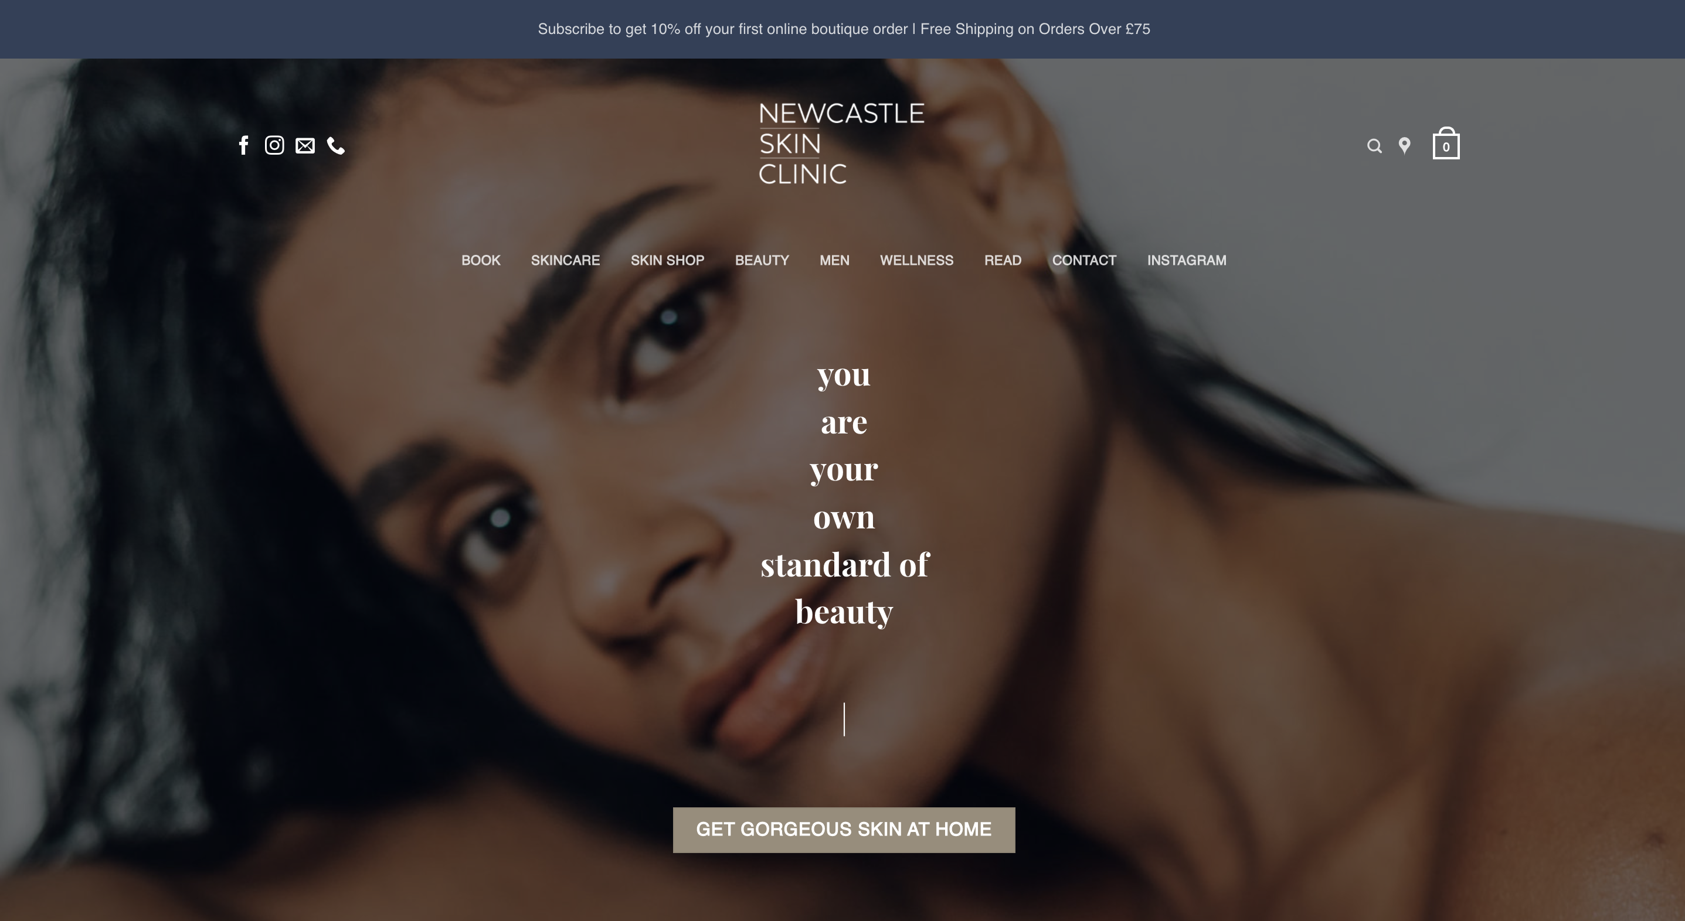Visit the READ page

(x=1003, y=260)
